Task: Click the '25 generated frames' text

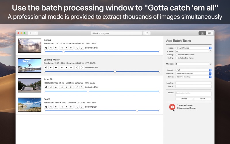Action: tap(187, 108)
